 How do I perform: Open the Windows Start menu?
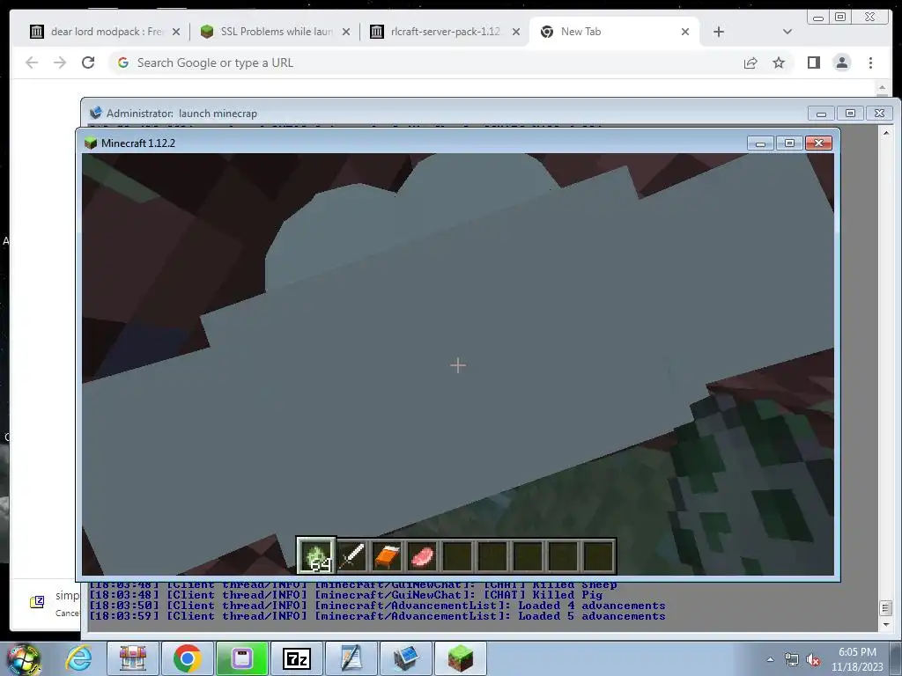click(23, 658)
